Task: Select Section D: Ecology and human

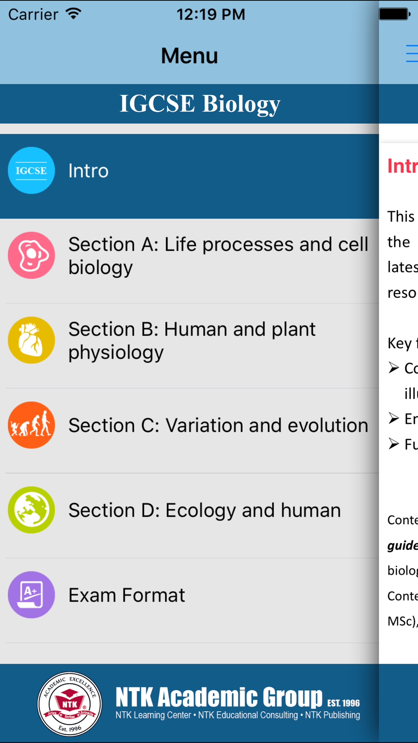Action: click(205, 510)
